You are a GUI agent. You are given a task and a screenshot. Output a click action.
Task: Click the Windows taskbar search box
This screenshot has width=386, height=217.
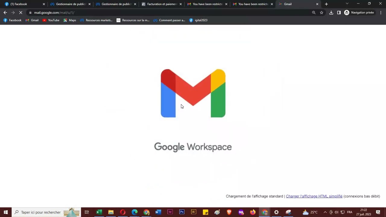pos(46,212)
